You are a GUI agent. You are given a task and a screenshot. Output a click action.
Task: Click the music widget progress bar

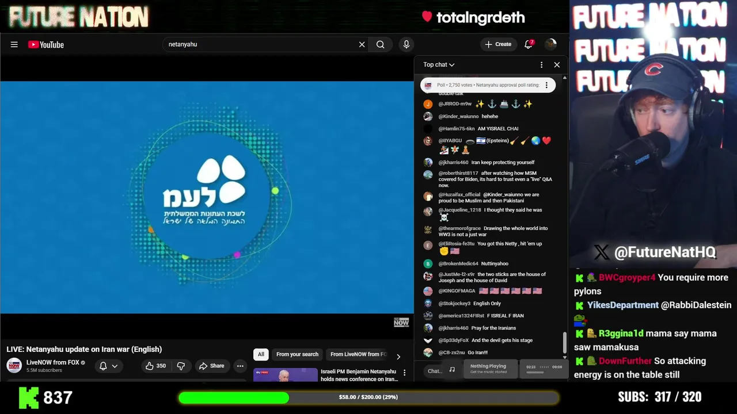click(x=535, y=373)
